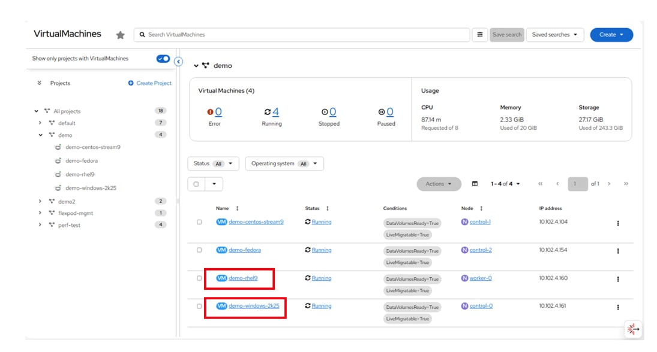Click the floating assistant icon at bottom right

632,329
